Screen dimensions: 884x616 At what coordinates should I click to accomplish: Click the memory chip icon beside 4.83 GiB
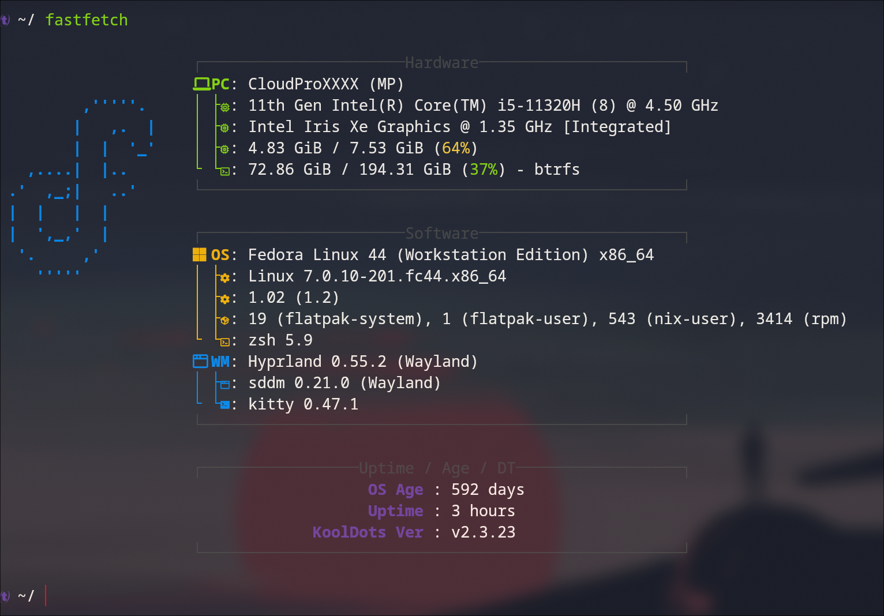[225, 149]
